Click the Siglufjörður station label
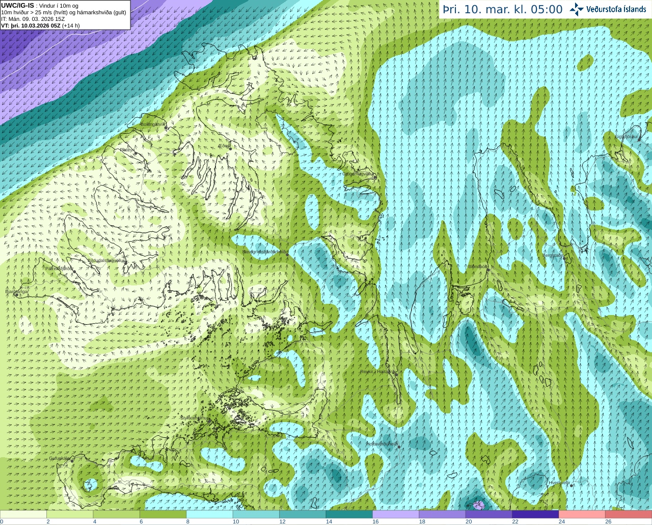Screen dimensions: 652x525 (626, 137)
